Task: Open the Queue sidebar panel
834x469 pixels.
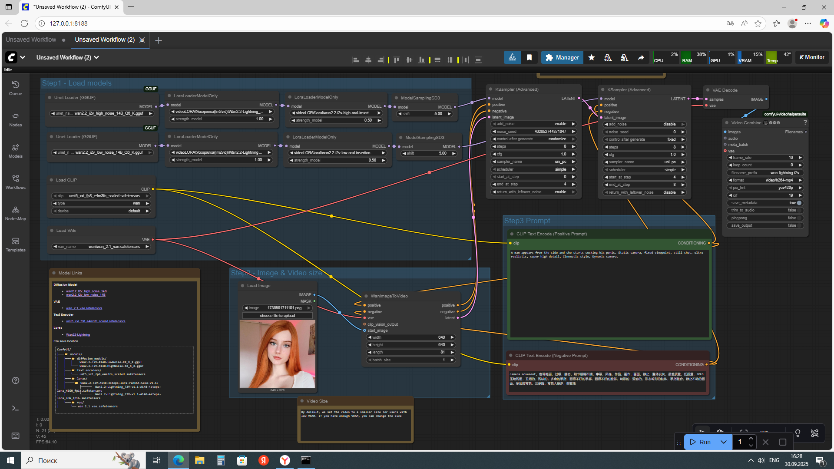Action: [16, 88]
